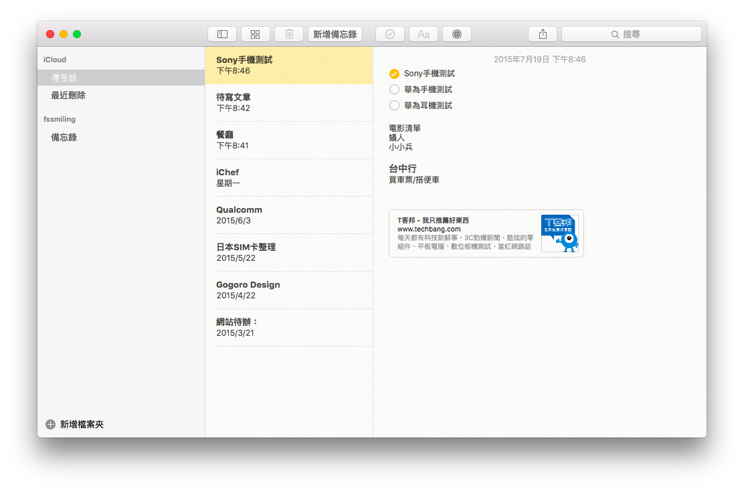Check the 華為耳機測試 checklist item
The width and height of the screenshot is (744, 491).
394,106
